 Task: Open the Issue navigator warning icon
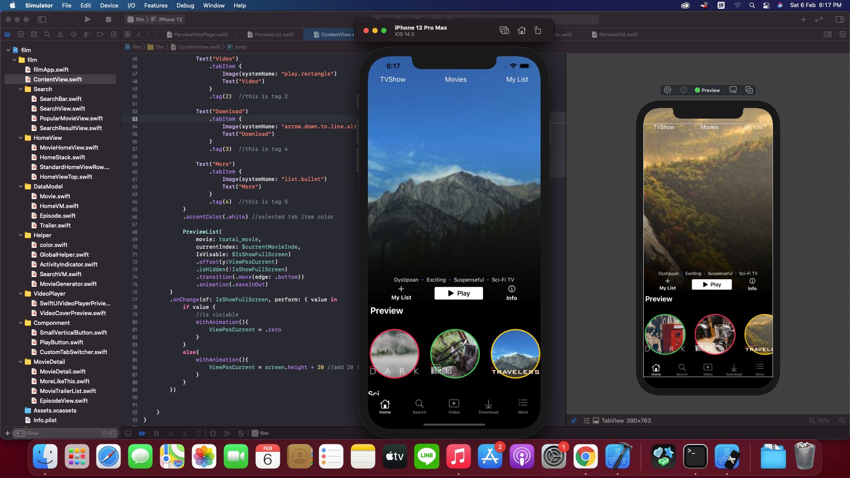pos(60,34)
